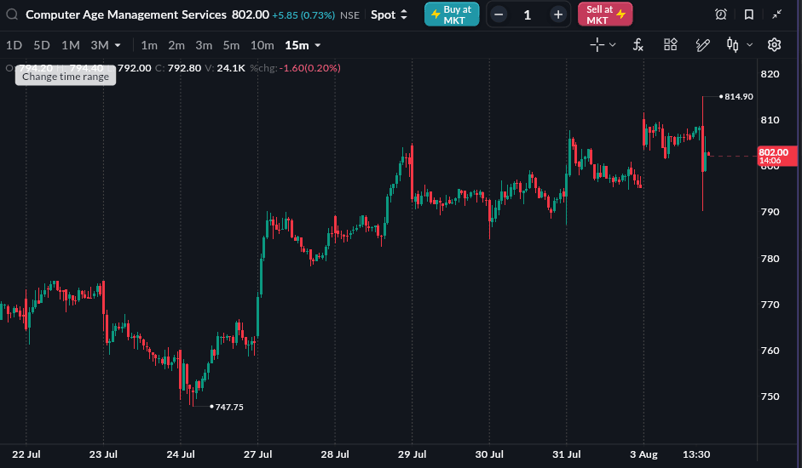Click the 24.1K volume value
Image resolution: width=802 pixels, height=468 pixels.
(x=231, y=68)
